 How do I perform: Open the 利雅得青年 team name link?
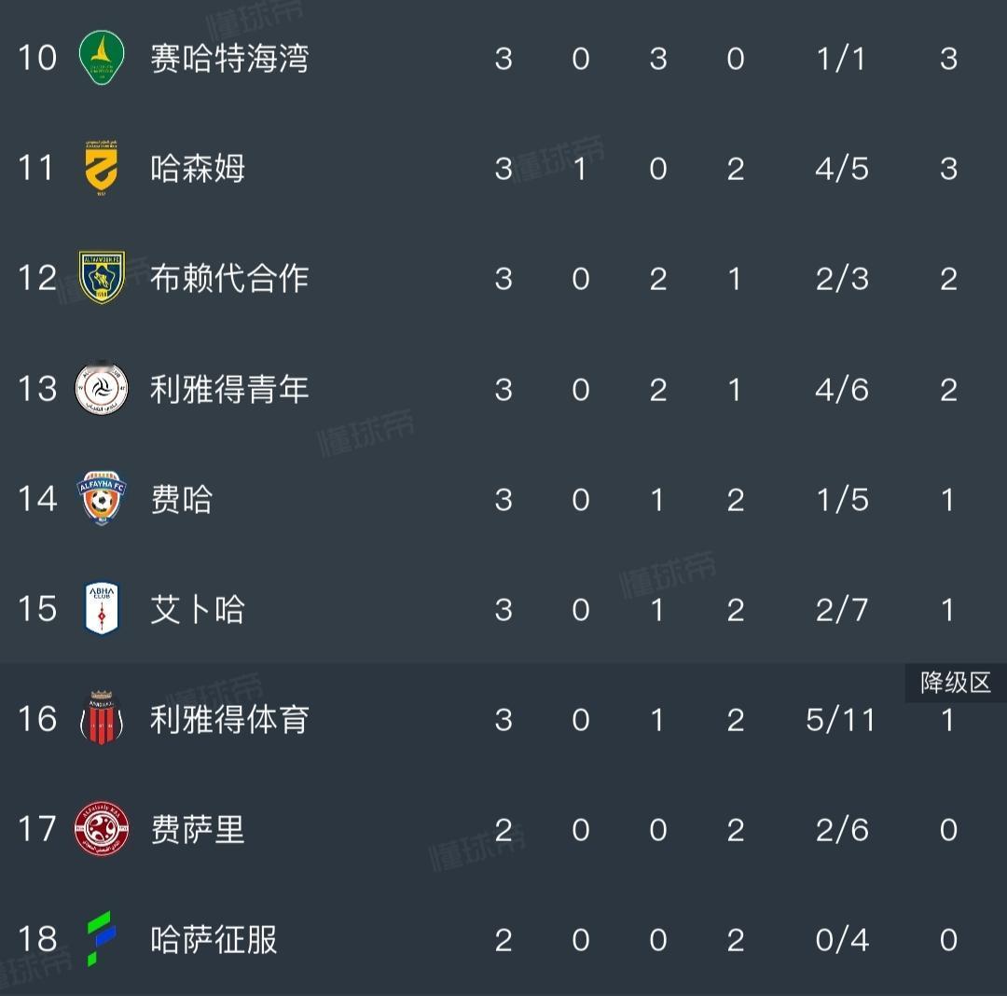click(229, 389)
